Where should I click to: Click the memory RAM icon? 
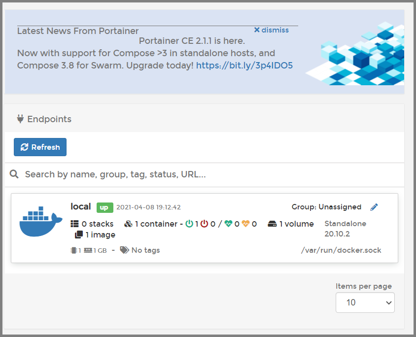(88, 250)
